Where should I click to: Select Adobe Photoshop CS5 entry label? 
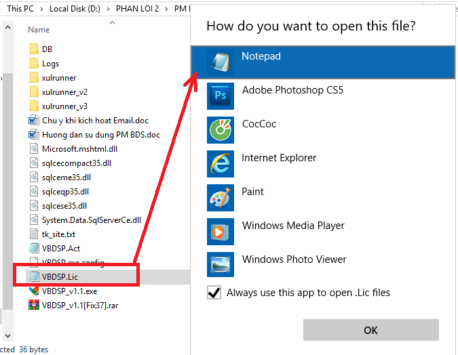292,90
